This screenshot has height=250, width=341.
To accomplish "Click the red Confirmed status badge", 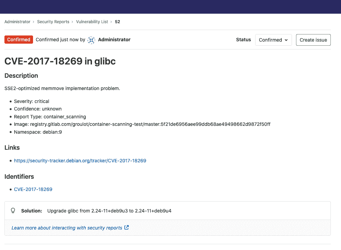I will [x=18, y=40].
